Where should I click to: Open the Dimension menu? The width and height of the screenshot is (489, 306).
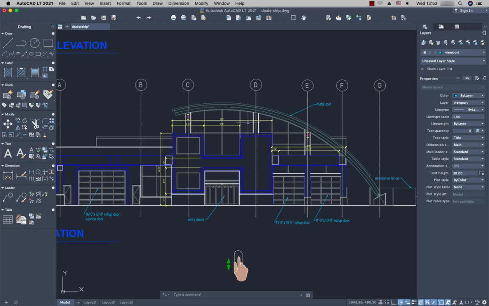(x=179, y=3)
